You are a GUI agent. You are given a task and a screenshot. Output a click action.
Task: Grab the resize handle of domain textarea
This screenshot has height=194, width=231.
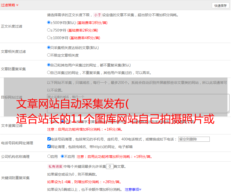pos(228,111)
